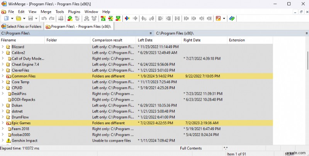Click the Common Files different-folder icon
Screen dimensions: 309x156
coord(8,76)
